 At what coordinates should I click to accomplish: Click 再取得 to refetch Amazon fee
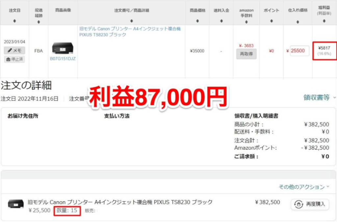(x=246, y=54)
